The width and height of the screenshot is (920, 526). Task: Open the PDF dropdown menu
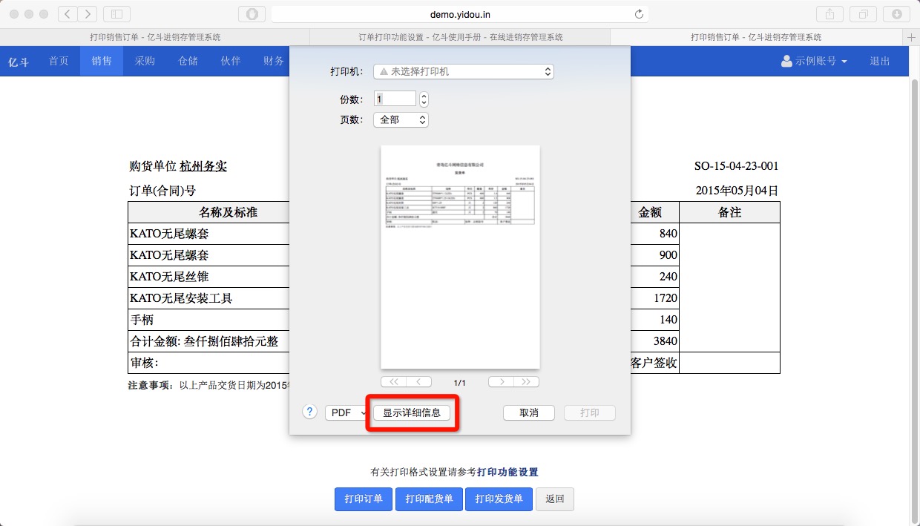pos(346,412)
